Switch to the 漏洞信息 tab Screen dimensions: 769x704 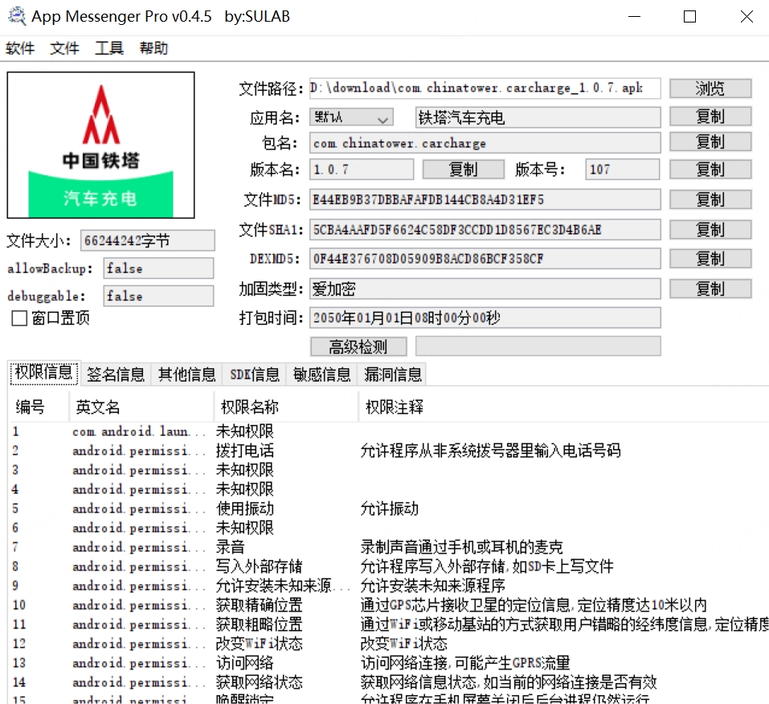[x=392, y=374]
